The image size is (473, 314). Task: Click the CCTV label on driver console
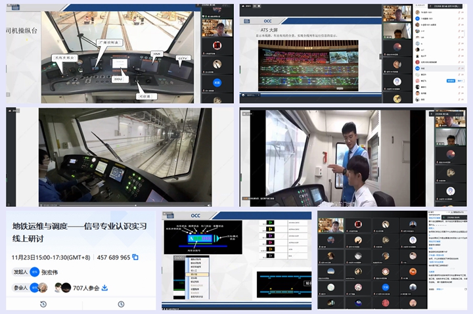183,59
